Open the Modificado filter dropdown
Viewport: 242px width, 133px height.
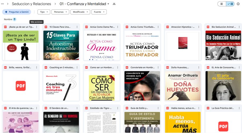pyautogui.click(x=80, y=12)
